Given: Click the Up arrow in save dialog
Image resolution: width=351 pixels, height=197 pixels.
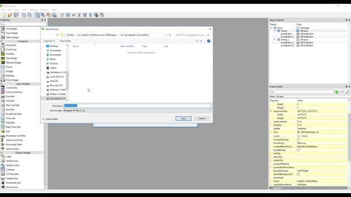Looking at the screenshot, I should [57, 35].
